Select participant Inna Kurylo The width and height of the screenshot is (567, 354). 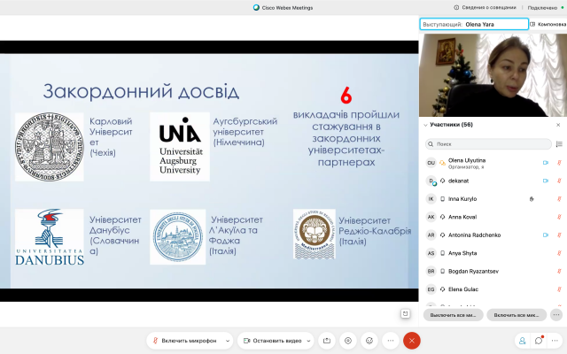pos(493,198)
